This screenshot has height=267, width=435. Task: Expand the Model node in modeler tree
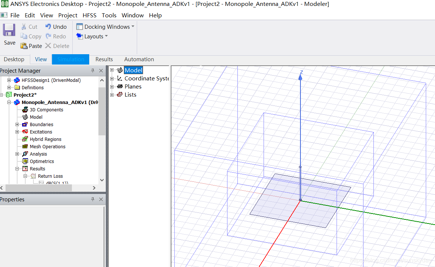tap(112, 70)
